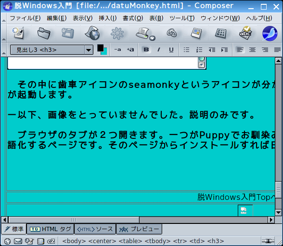Open the ChatZilla cZ icon in the status bar
This screenshot has width=283, height=246.
tap(51, 241)
